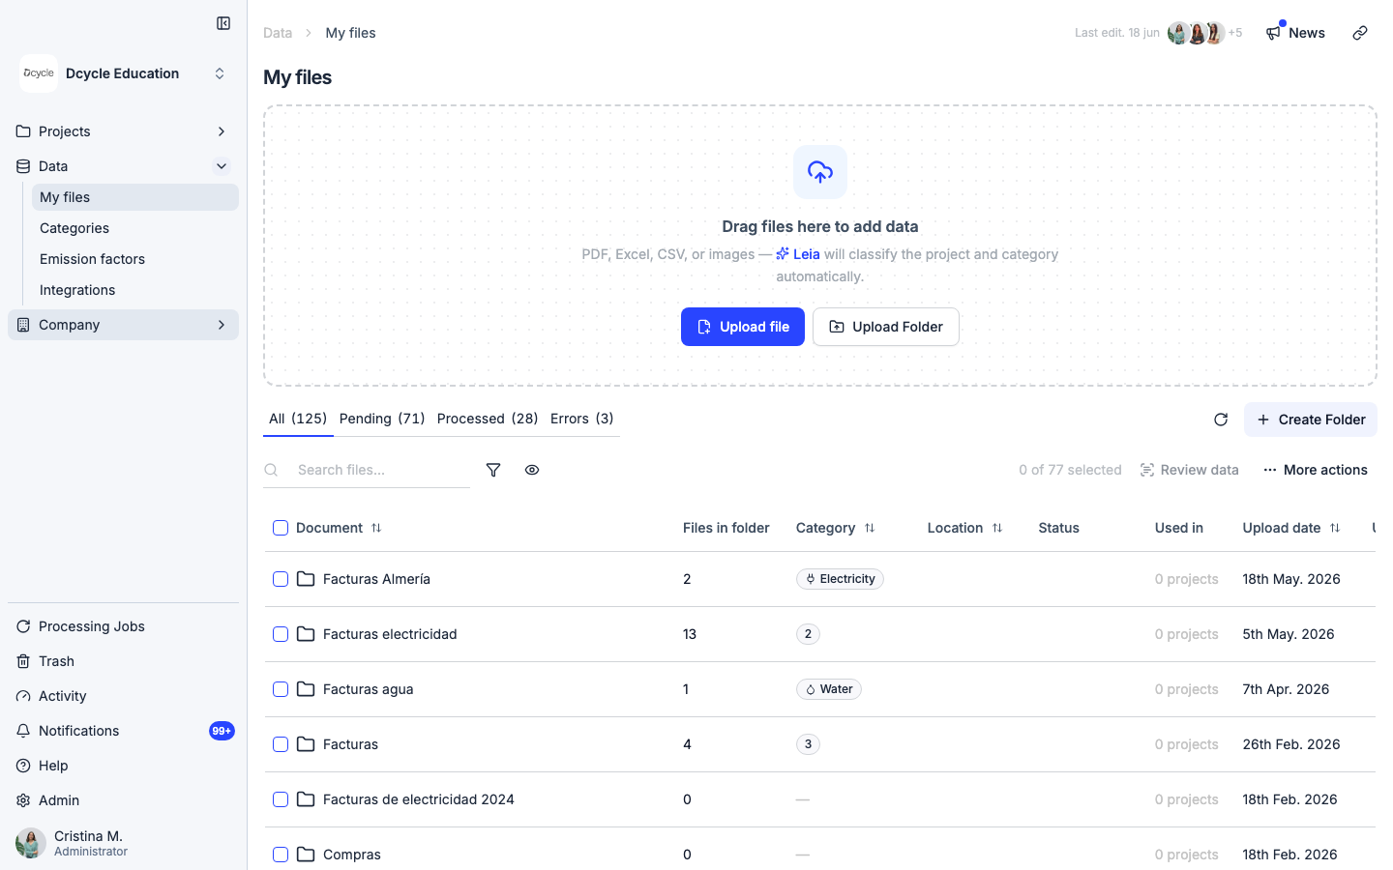Open Integrations page
This screenshot has height=870, width=1393.
coord(135,290)
